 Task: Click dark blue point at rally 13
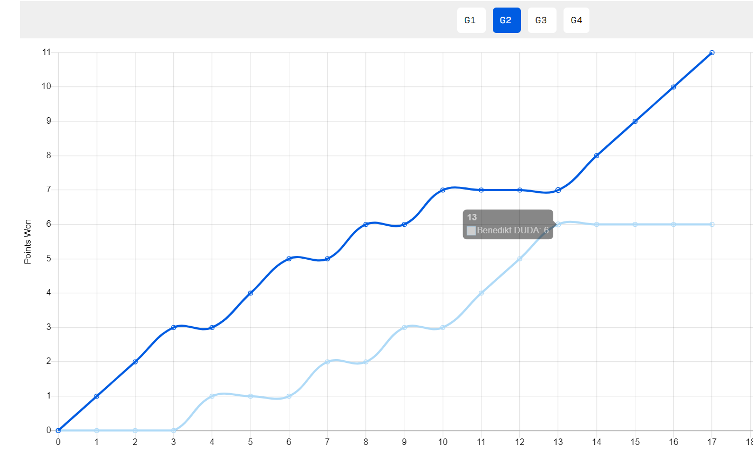click(x=558, y=190)
